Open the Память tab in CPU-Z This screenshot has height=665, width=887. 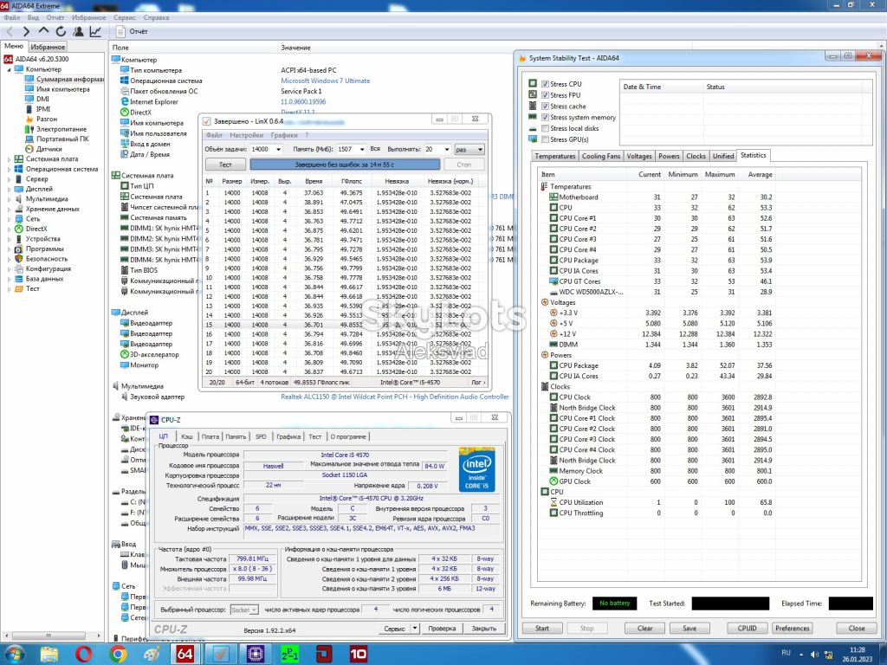pos(236,436)
